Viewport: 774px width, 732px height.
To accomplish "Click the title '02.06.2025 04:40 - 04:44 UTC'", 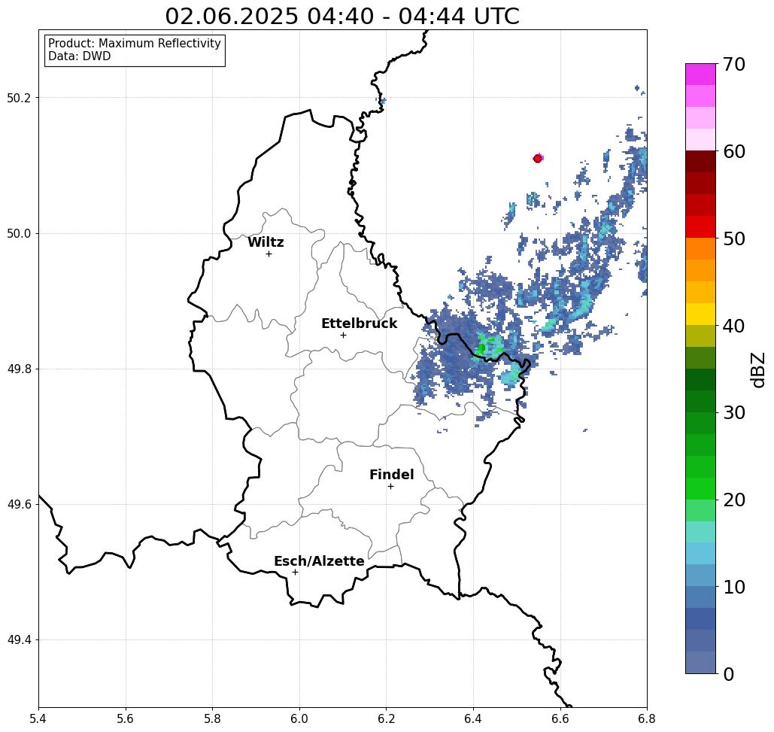I will [342, 17].
